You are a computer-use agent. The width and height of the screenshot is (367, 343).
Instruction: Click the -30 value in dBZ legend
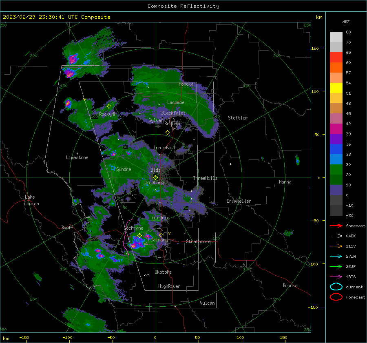click(x=349, y=216)
